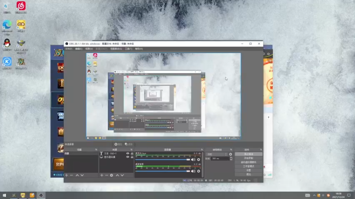Lock the 文本 (GDI+) source

click(132, 153)
